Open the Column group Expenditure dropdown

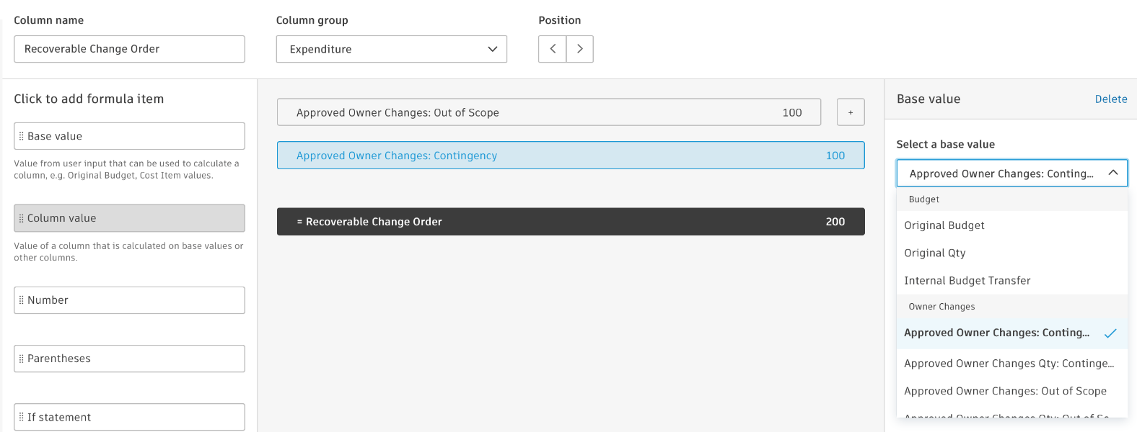(x=391, y=49)
